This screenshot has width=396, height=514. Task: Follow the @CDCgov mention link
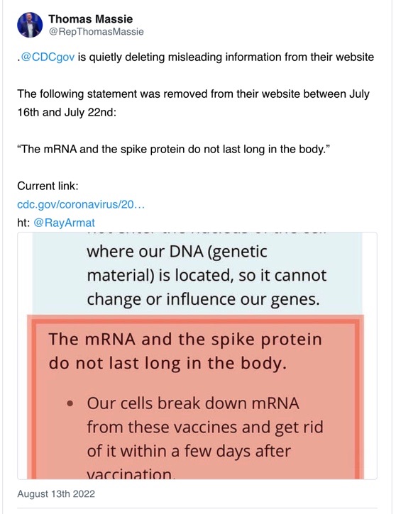47,57
